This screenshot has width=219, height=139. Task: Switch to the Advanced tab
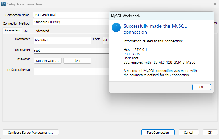42,31
